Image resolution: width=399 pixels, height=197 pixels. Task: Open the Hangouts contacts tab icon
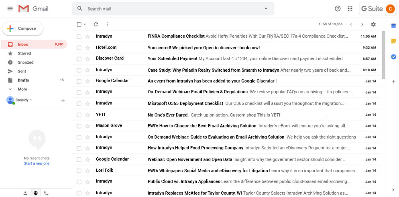coord(25,193)
